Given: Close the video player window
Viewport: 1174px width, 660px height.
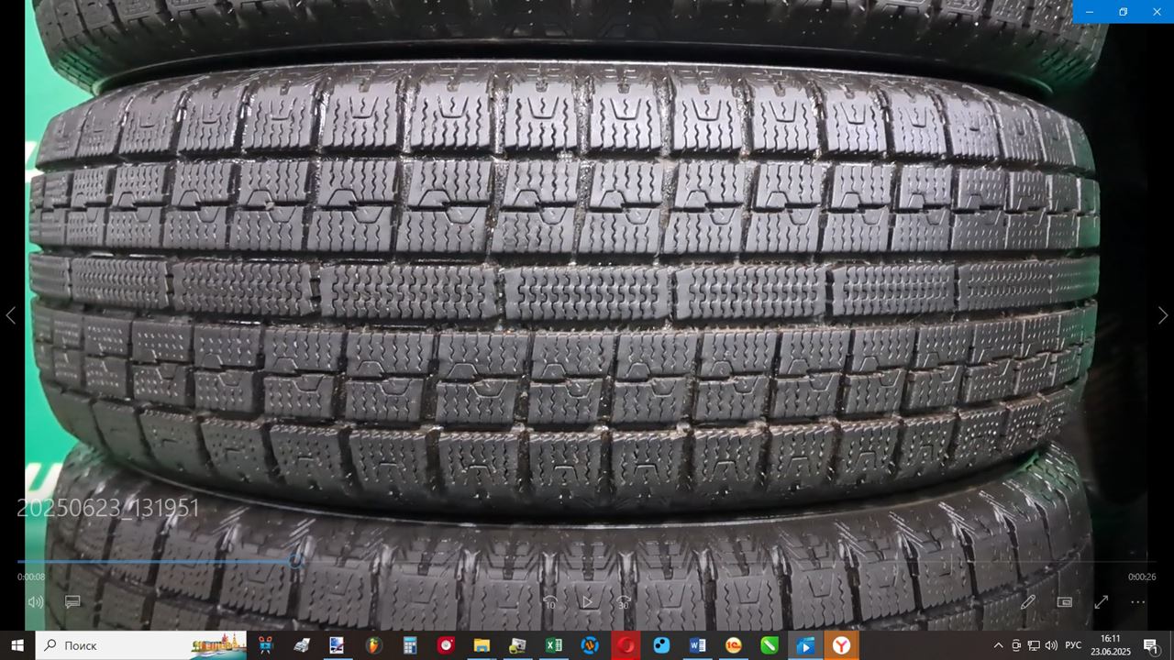Looking at the screenshot, I should tap(1157, 11).
